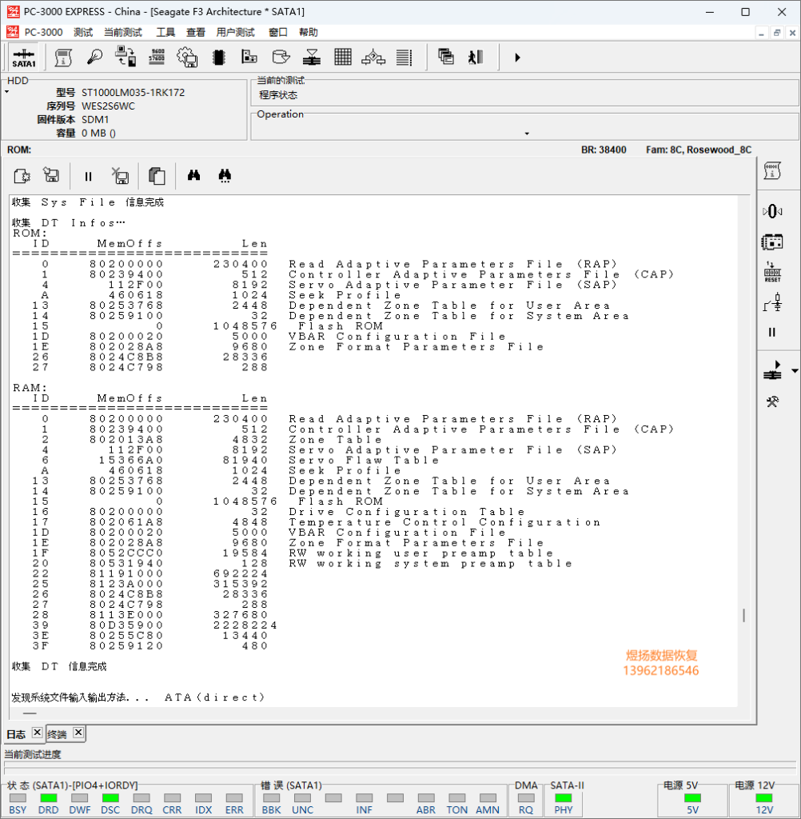Click the walking man exit icon
Screen dimensions: 801x819
(476, 57)
